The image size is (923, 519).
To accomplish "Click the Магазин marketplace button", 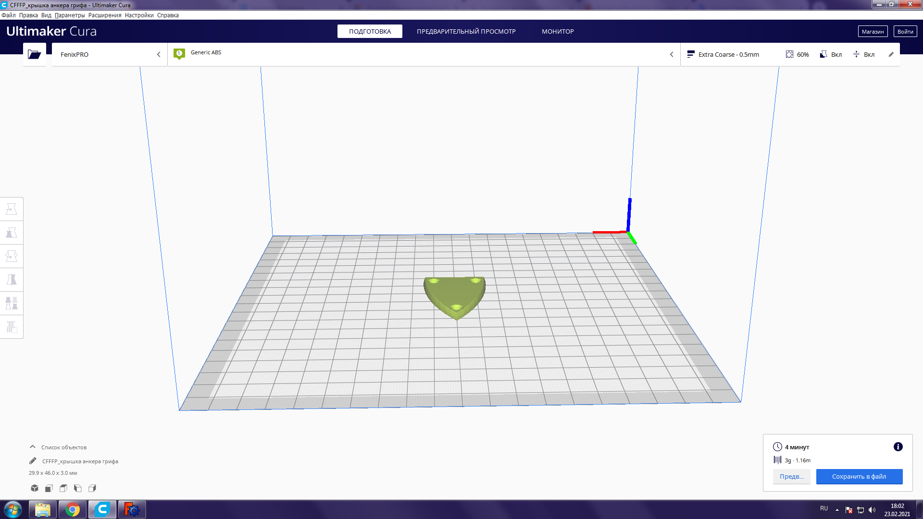I will click(x=872, y=31).
